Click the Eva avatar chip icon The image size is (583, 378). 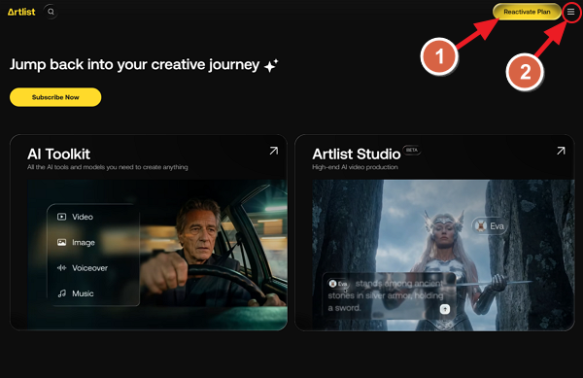click(480, 226)
